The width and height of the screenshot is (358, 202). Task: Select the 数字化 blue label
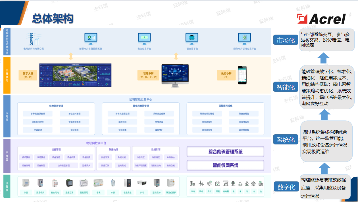286,187
